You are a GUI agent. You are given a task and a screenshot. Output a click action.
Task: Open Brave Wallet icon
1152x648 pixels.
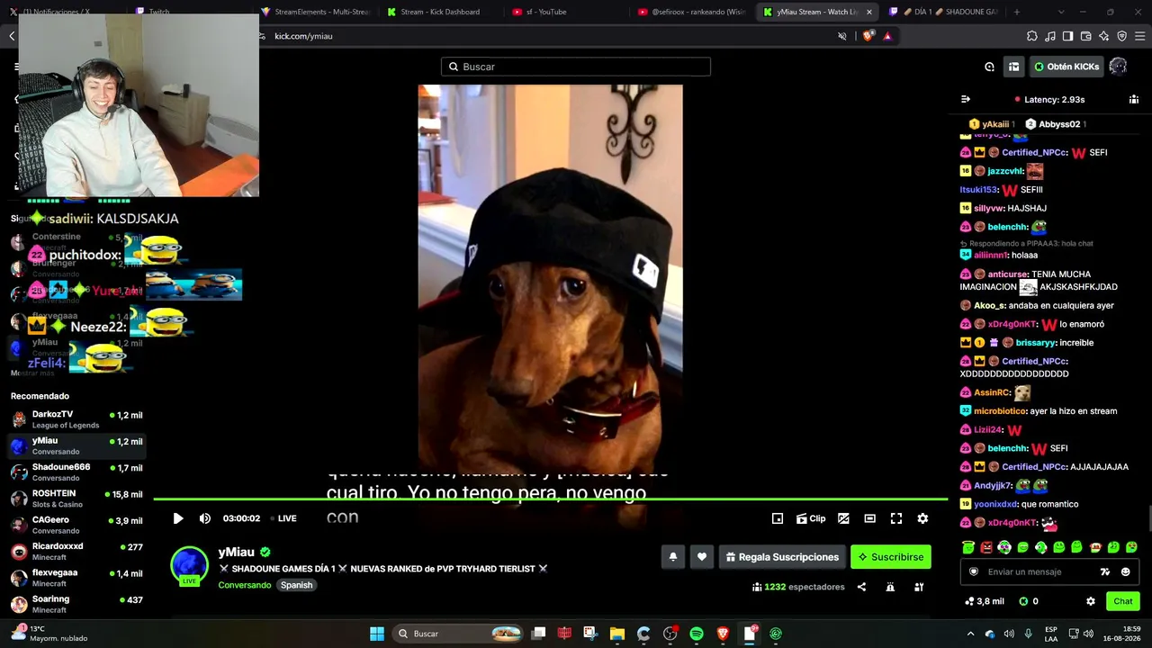pyautogui.click(x=1085, y=36)
